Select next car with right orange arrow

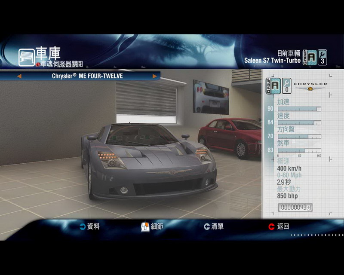pos(155,76)
